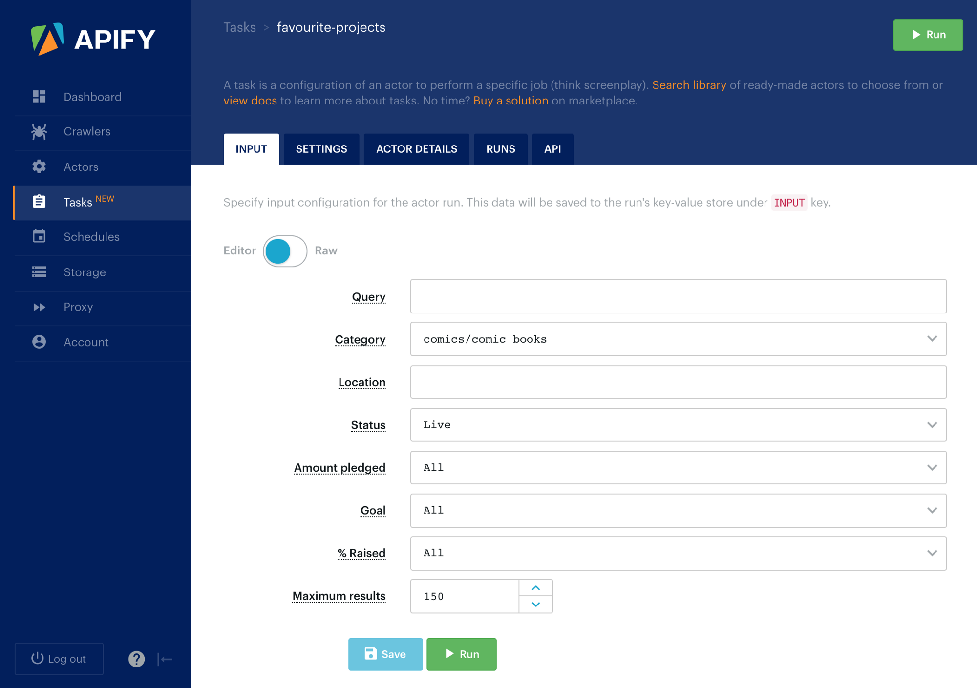This screenshot has height=688, width=977.
Task: Open the Dashboard menu item
Action: [x=103, y=97]
